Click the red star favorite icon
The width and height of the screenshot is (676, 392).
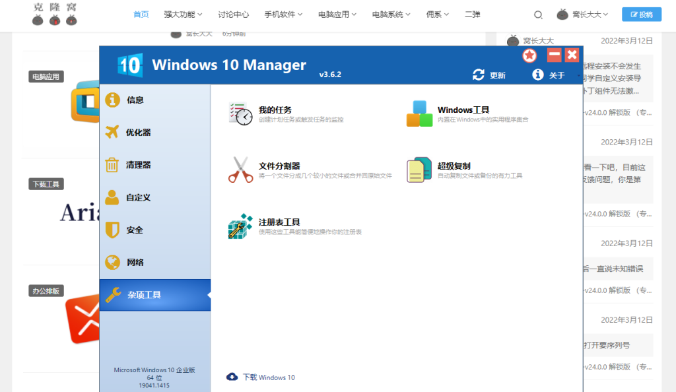529,55
